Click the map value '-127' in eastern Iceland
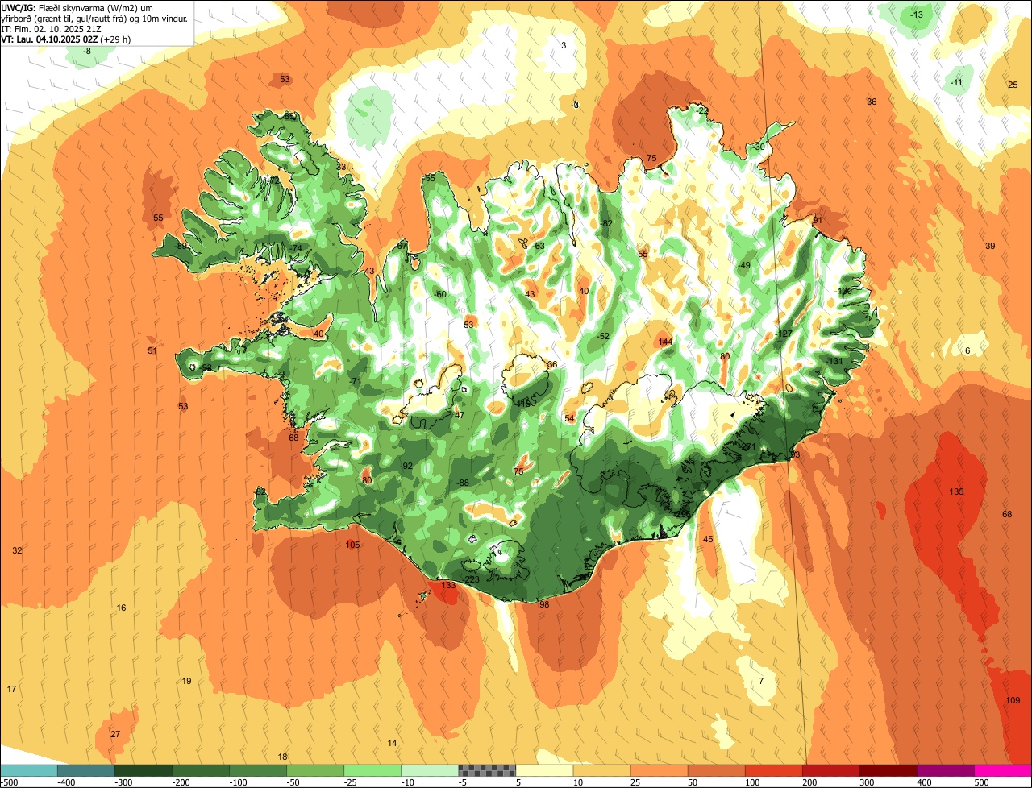 point(784,334)
